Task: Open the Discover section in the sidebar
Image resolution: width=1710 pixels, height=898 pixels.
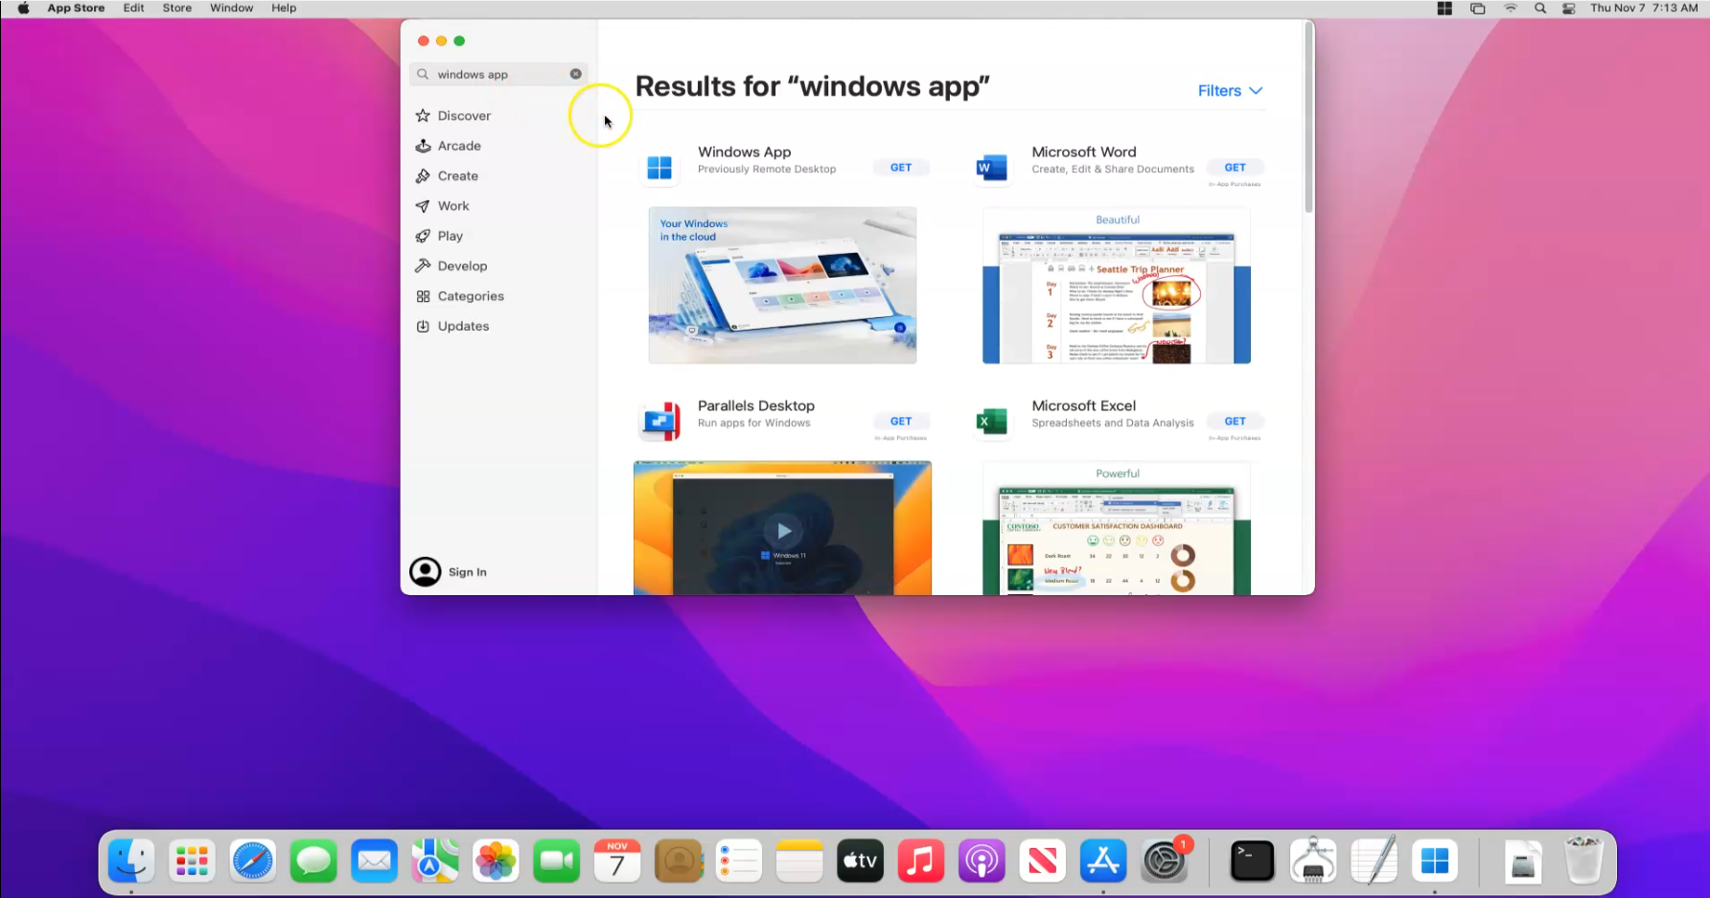Action: pos(464,116)
